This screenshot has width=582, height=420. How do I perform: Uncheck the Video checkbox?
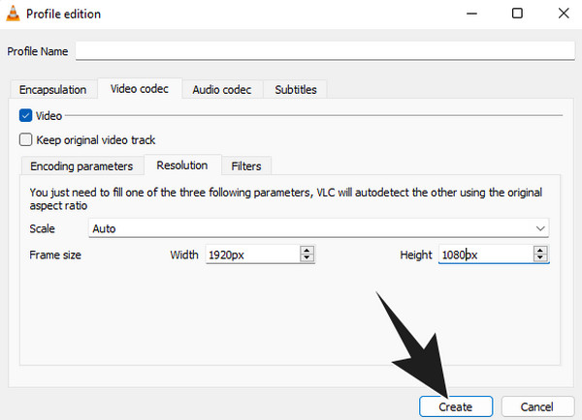click(25, 115)
